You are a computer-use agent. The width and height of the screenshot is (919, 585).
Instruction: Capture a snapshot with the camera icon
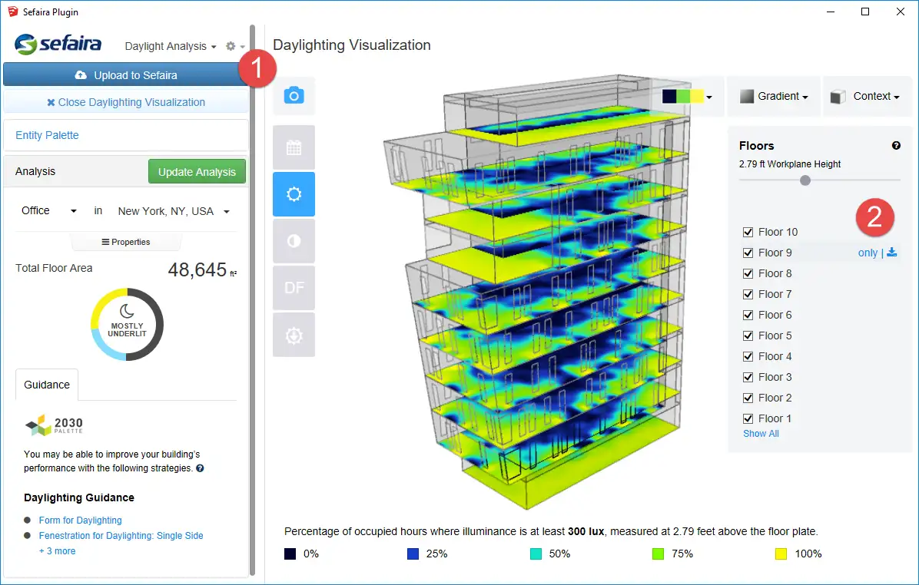click(294, 96)
